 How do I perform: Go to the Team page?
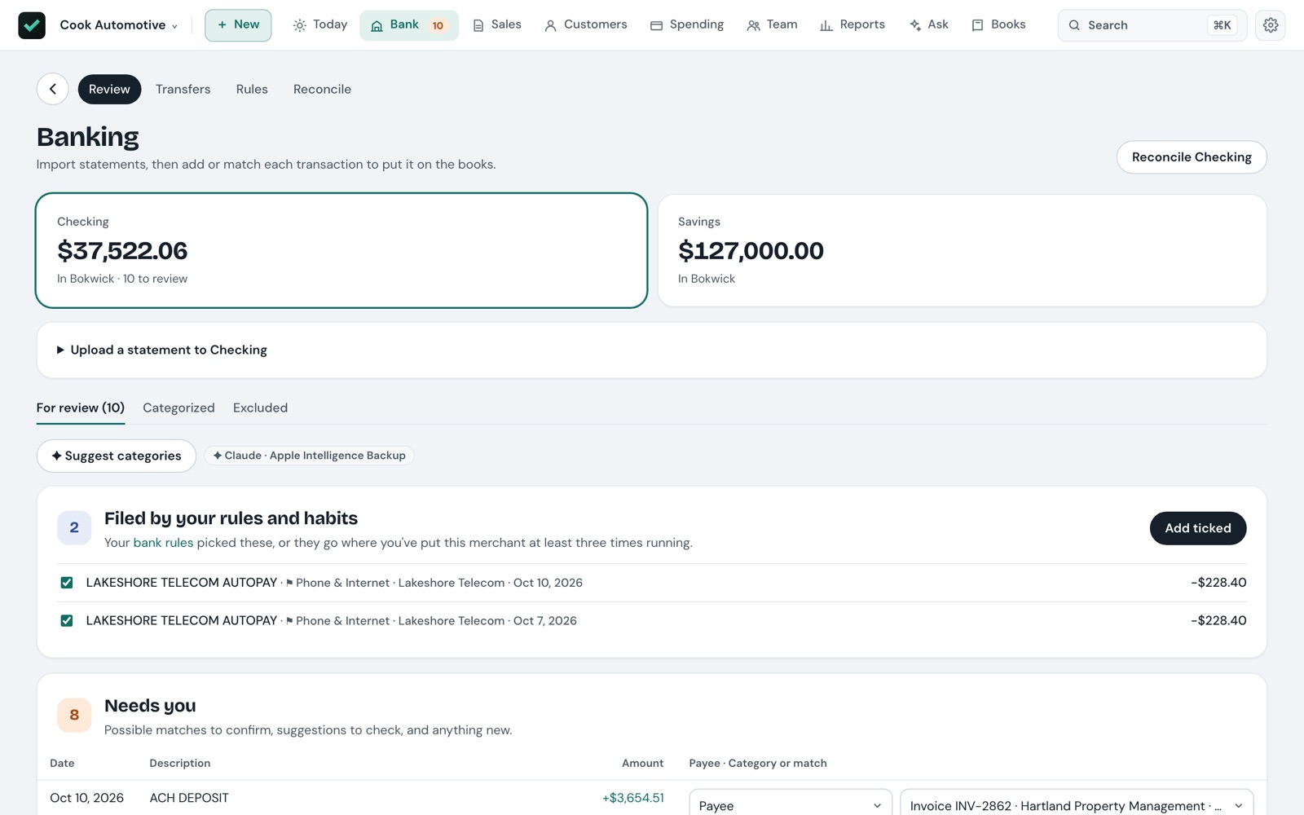(x=772, y=25)
